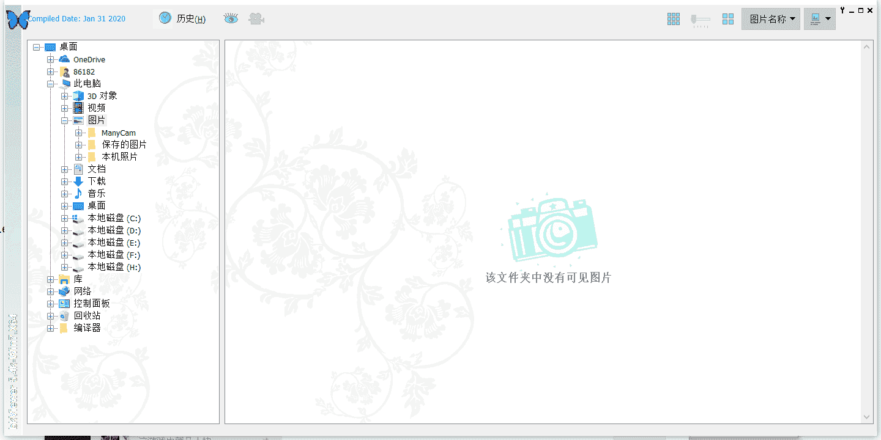Click the 控制面板 icon
The height and width of the screenshot is (440, 881).
pyautogui.click(x=64, y=304)
